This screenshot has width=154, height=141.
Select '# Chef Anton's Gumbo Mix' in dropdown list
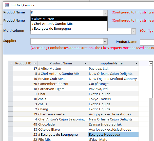coord(69,24)
